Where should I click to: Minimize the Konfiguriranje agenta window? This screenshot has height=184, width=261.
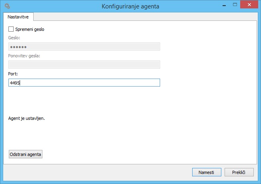click(x=224, y=5)
